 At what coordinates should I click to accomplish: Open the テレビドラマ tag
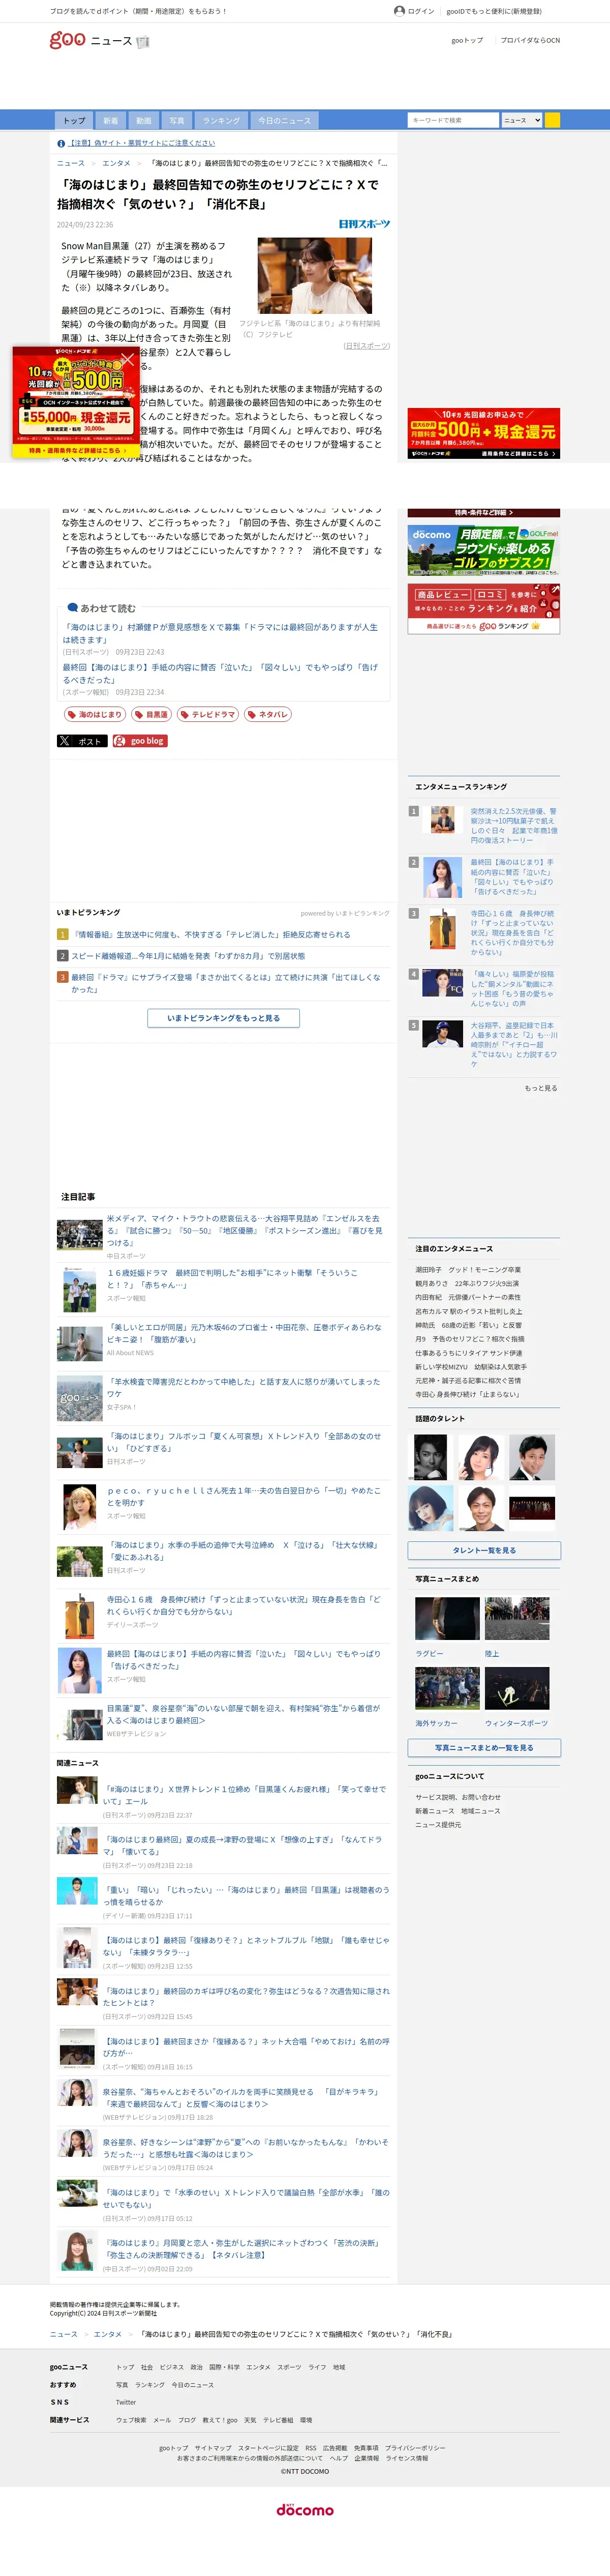pyautogui.click(x=208, y=715)
